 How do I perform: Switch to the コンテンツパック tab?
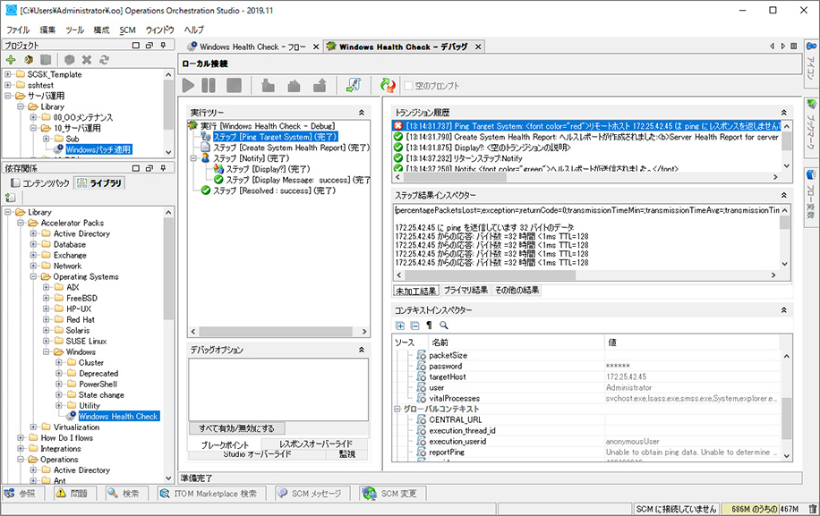point(38,183)
